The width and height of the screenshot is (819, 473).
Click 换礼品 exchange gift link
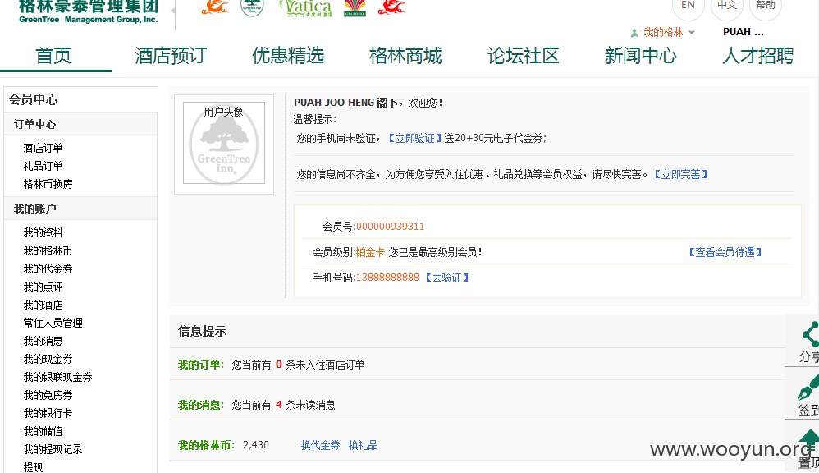(x=363, y=445)
